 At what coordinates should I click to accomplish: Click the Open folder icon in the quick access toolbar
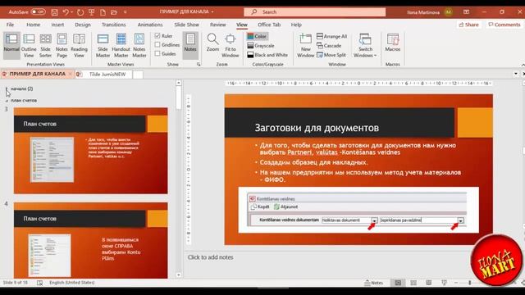[x=114, y=12]
